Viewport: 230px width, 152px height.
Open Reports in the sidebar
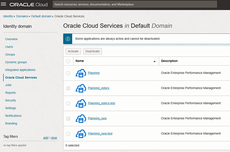pyautogui.click(x=10, y=93)
